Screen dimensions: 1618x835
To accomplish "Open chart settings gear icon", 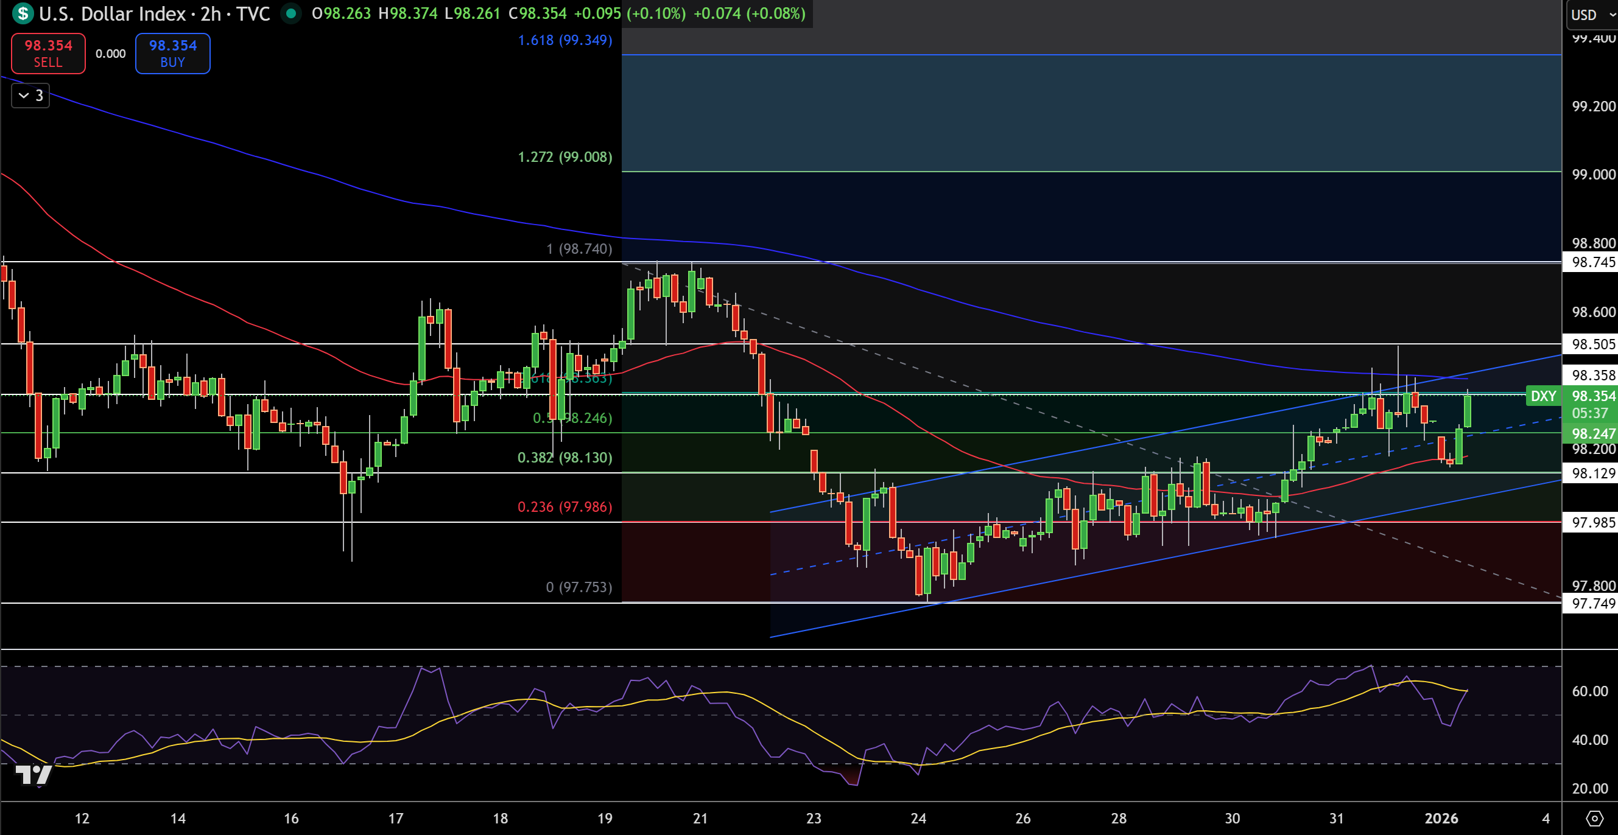I will (1594, 818).
